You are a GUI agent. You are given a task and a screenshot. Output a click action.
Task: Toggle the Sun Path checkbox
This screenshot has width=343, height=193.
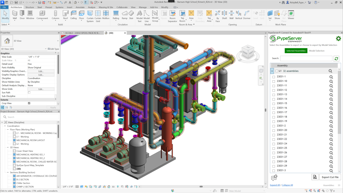29,93
